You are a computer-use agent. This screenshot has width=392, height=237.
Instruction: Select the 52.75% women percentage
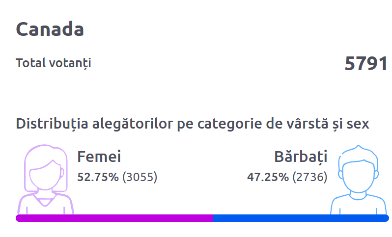tap(98, 177)
